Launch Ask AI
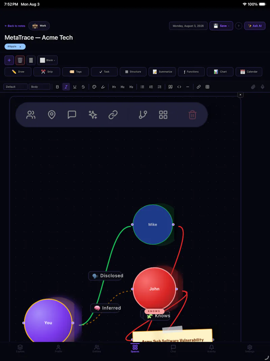 255,26
